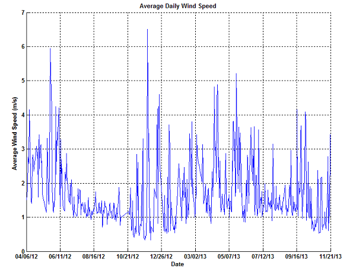Screen dimensions: 356x272
Task: Click the y-axis tick label 5
Action: point(22,81)
